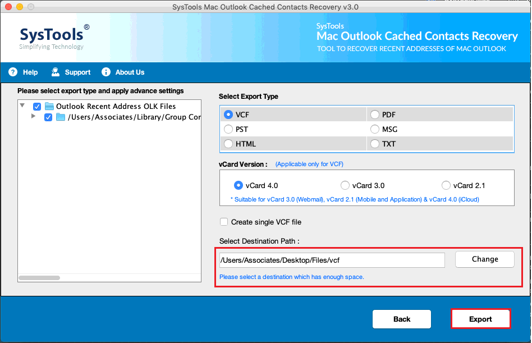Enable Create single VCF file checkbox
The height and width of the screenshot is (343, 532).
(x=224, y=222)
